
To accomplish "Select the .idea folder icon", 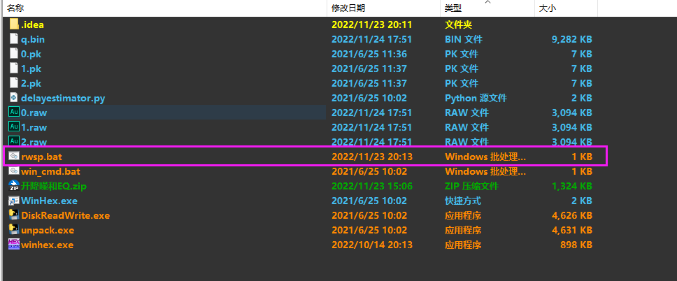I will point(14,24).
